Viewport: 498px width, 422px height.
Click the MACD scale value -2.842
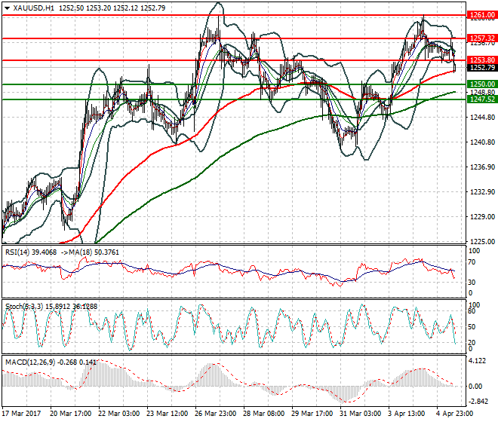pos(478,402)
